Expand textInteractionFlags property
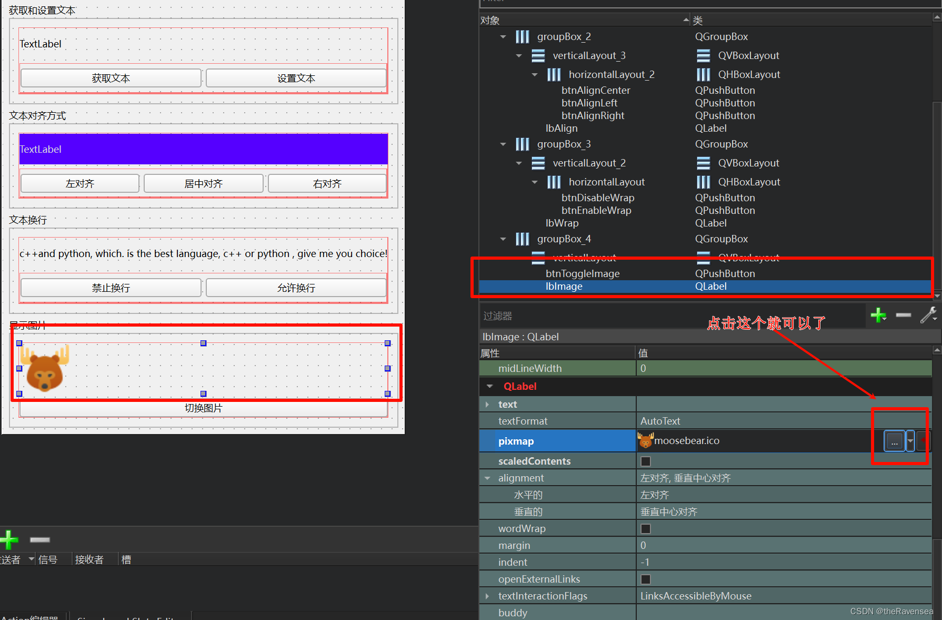The height and width of the screenshot is (620, 942). coord(487,596)
